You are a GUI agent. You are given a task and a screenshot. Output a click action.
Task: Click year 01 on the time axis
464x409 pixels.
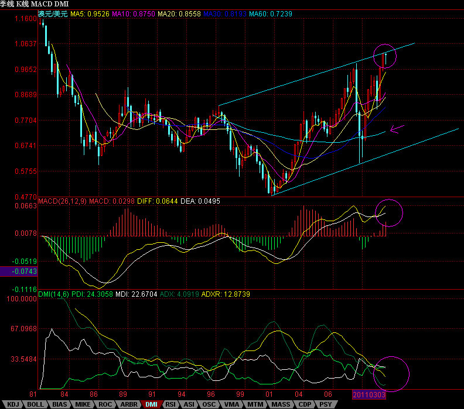(269, 394)
